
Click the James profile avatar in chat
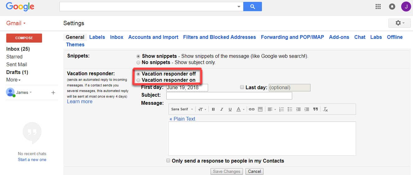pos(11,92)
